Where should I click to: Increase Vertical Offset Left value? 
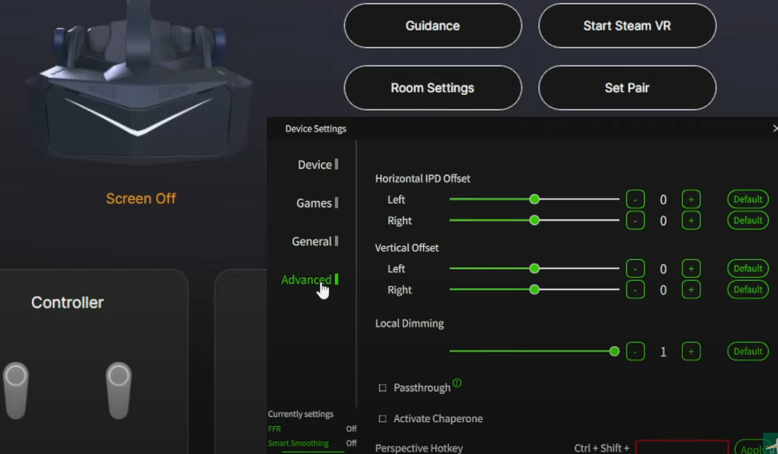pos(691,269)
